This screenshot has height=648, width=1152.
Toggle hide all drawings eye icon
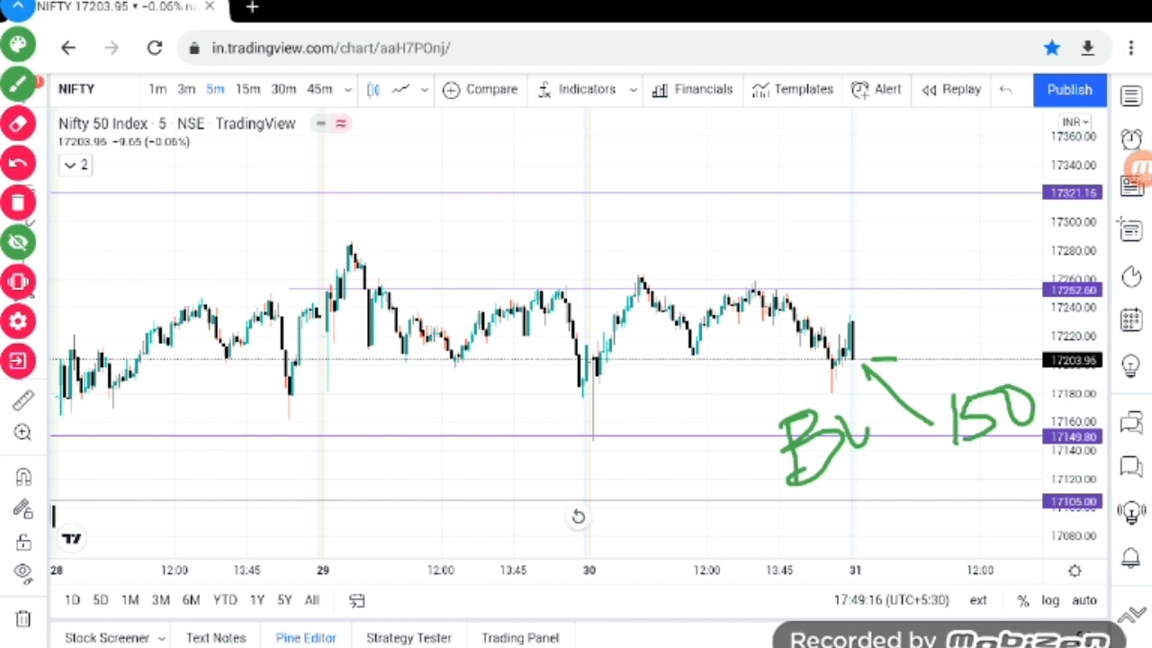tap(22, 571)
